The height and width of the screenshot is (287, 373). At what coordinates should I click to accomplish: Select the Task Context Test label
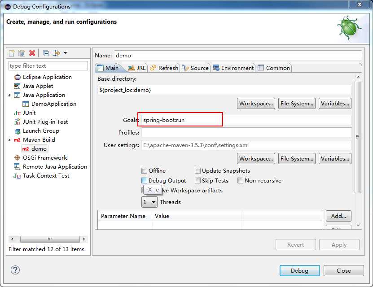[x=46, y=176]
